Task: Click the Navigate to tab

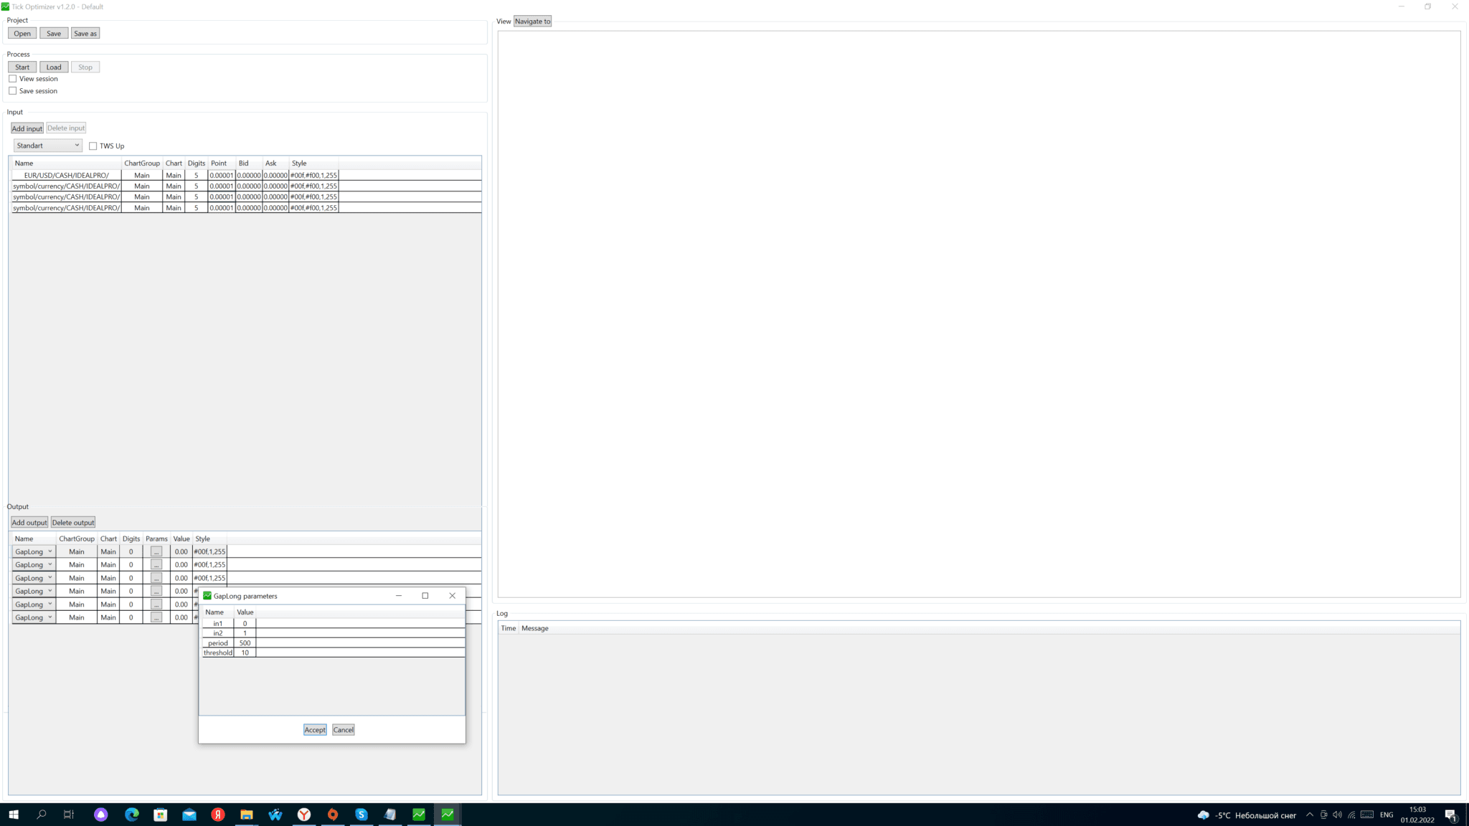Action: click(532, 22)
